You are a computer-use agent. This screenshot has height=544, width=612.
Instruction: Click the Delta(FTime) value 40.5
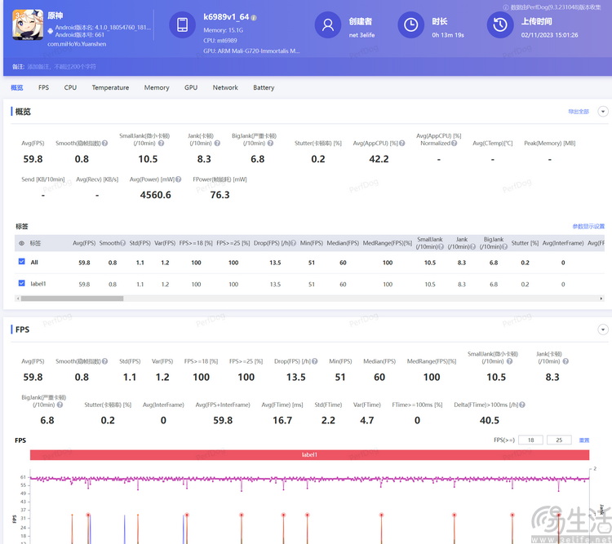pos(490,420)
